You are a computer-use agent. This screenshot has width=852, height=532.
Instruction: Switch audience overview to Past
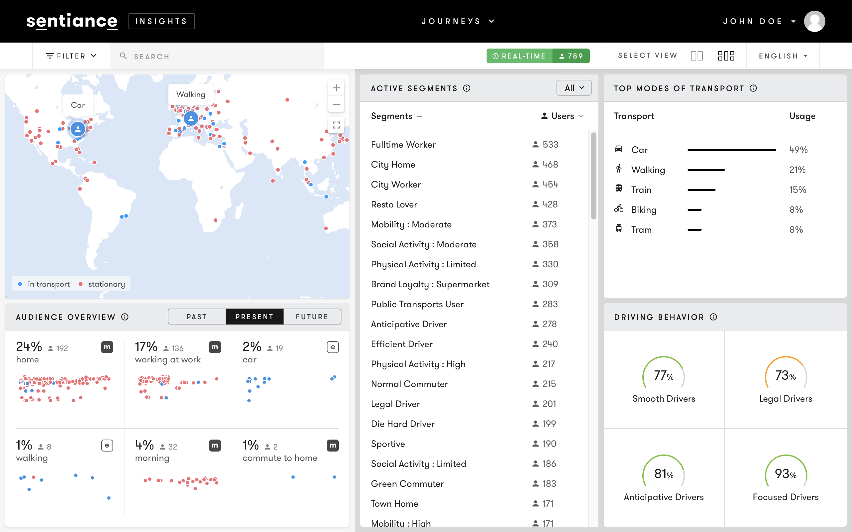(196, 317)
